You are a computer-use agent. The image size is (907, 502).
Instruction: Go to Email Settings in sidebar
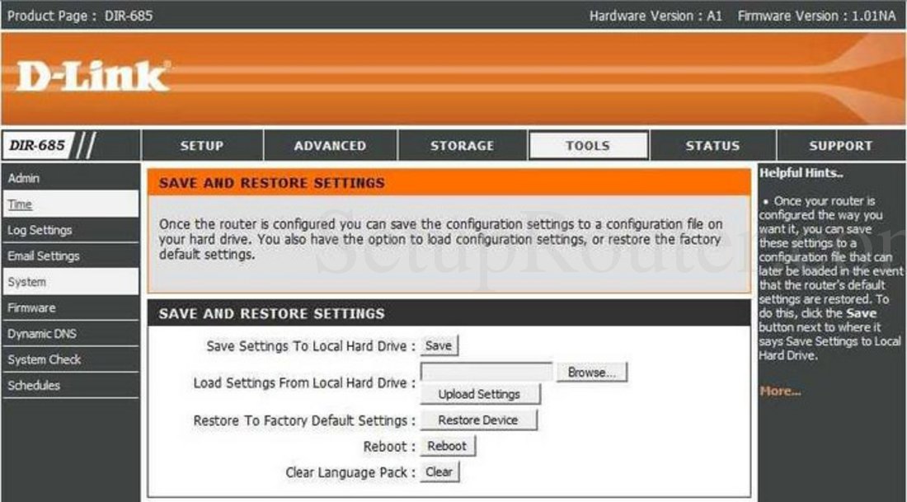(70, 256)
